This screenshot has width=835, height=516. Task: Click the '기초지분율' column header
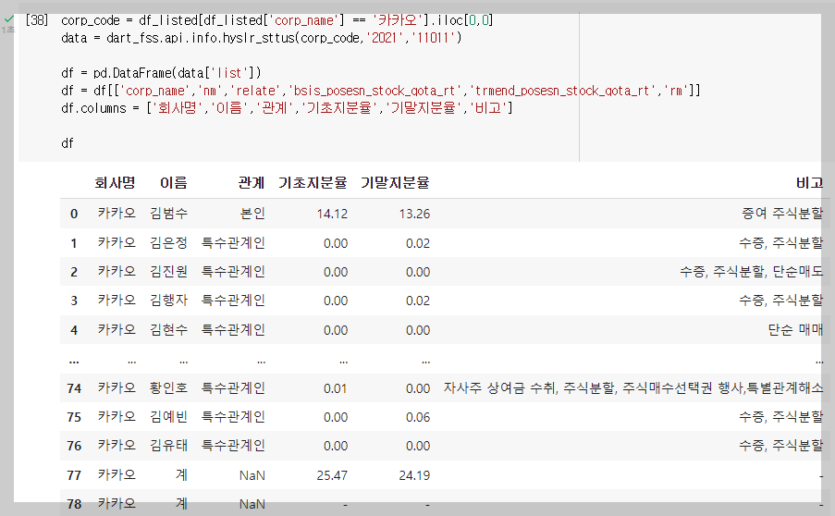(x=313, y=183)
